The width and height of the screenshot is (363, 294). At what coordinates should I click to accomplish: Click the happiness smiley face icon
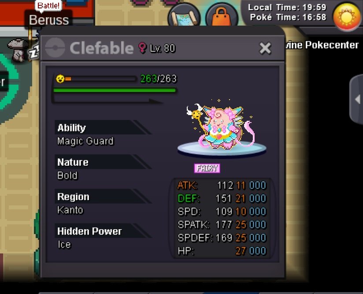[60, 79]
